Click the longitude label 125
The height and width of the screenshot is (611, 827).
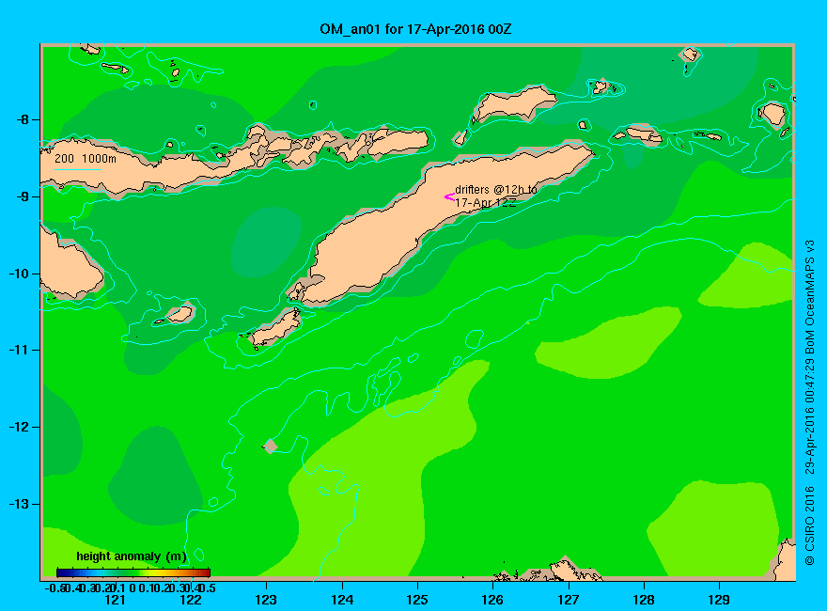(x=417, y=600)
